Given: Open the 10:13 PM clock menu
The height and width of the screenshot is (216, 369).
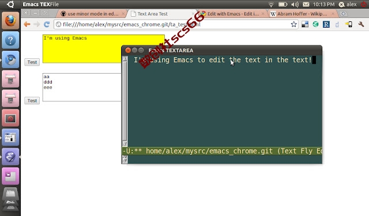Looking at the screenshot, I should [x=323, y=4].
